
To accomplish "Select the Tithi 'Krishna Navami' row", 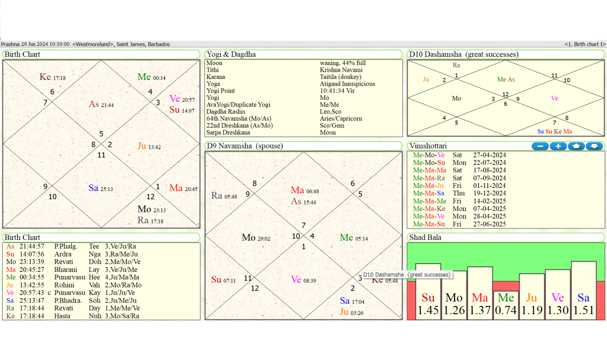I will (x=303, y=70).
